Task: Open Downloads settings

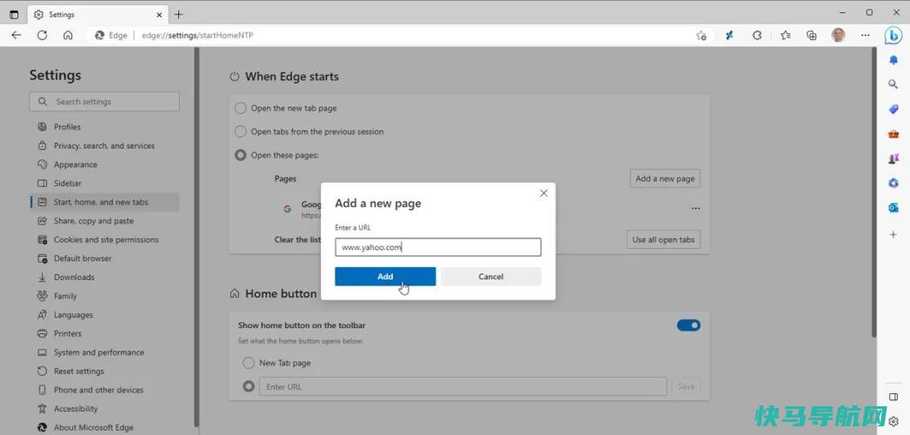Action: [x=104, y=277]
